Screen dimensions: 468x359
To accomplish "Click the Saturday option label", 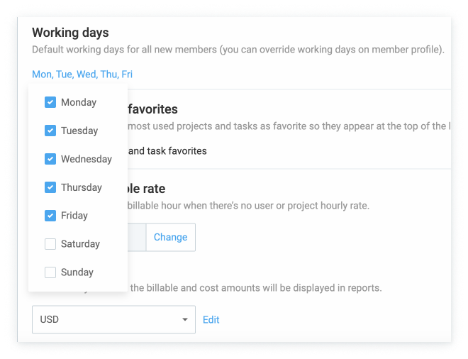I will (x=80, y=244).
